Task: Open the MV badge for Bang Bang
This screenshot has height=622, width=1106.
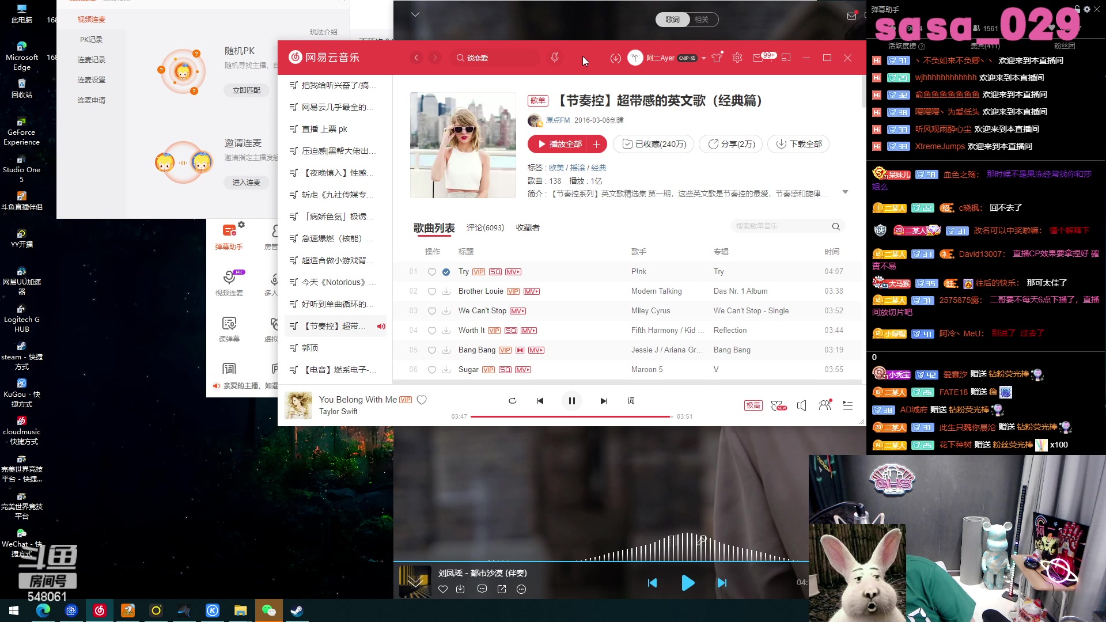Action: point(536,350)
